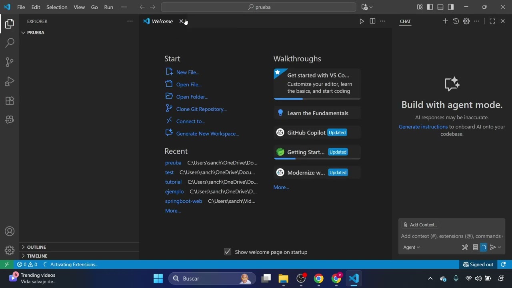Click the prueba command center search box
Viewport: 512px width, 288px height.
[258, 7]
